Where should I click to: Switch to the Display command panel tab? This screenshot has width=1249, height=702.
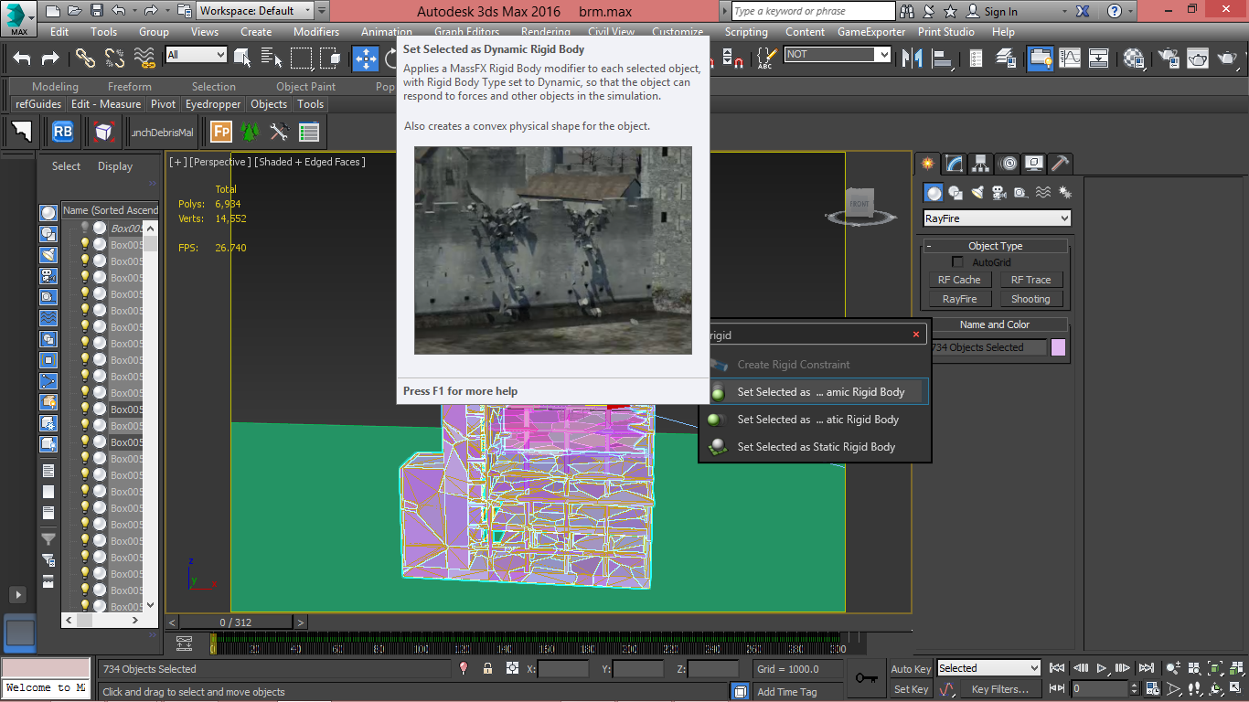pos(1034,164)
